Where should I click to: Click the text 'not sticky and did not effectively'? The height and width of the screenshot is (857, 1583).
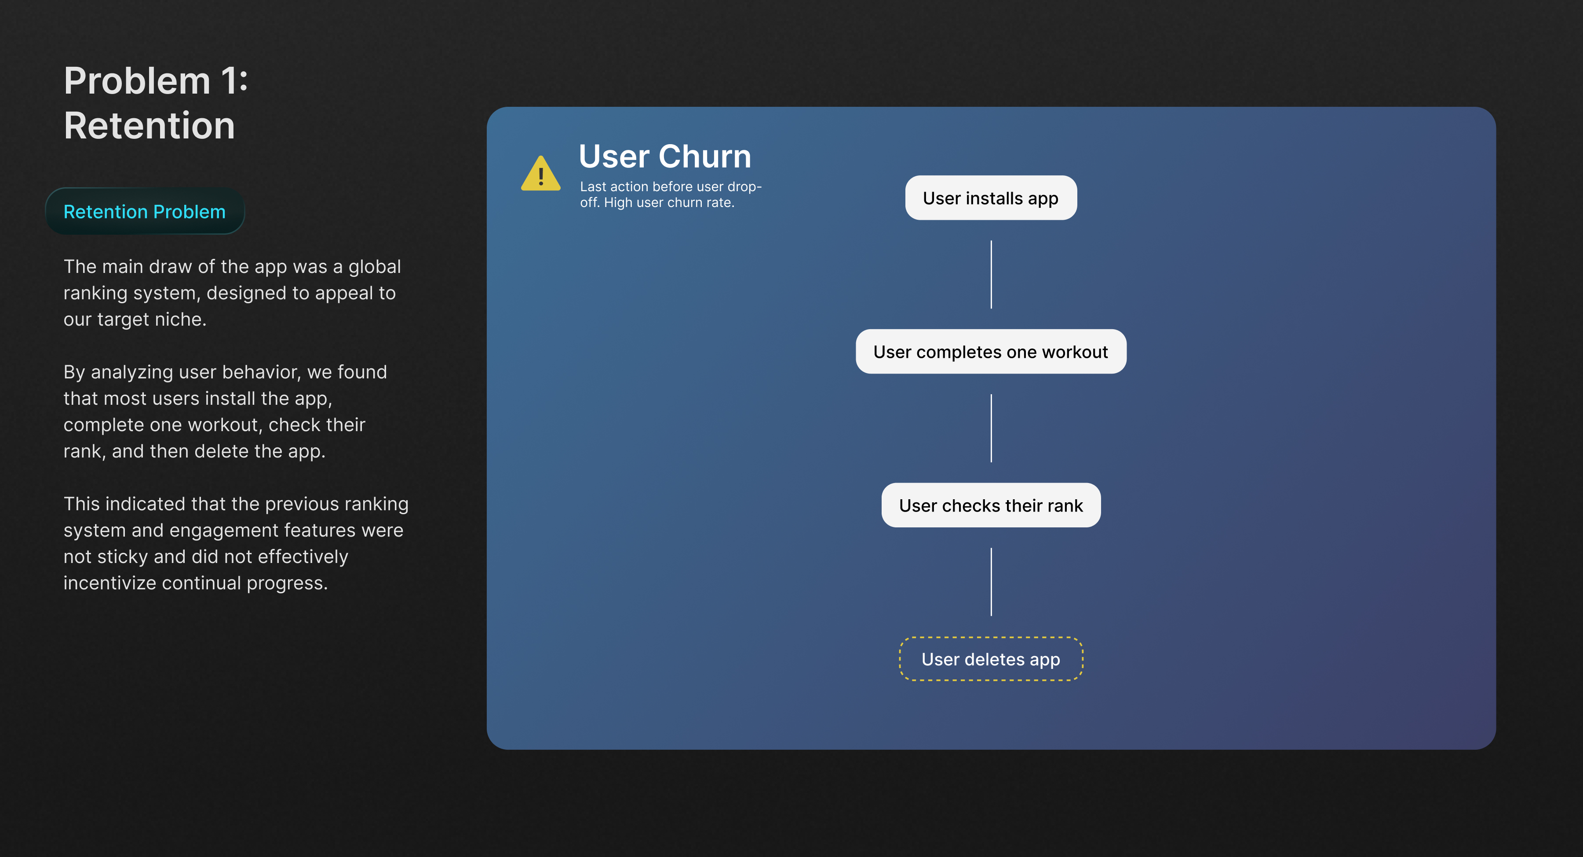coord(205,556)
